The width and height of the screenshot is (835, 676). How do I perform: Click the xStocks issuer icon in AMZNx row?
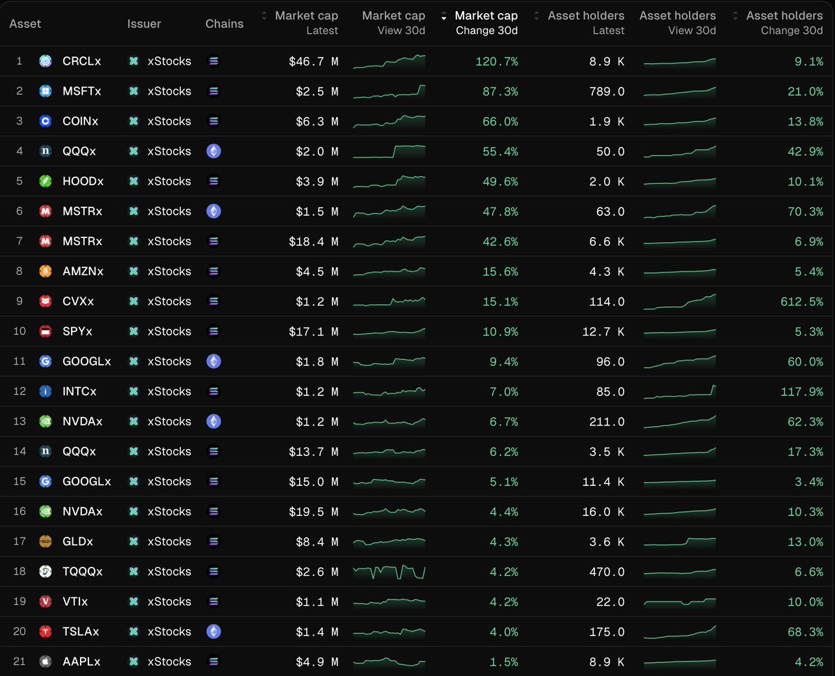134,272
